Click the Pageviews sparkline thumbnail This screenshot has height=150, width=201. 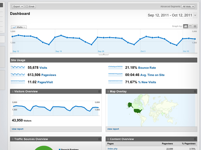pos(18,75)
